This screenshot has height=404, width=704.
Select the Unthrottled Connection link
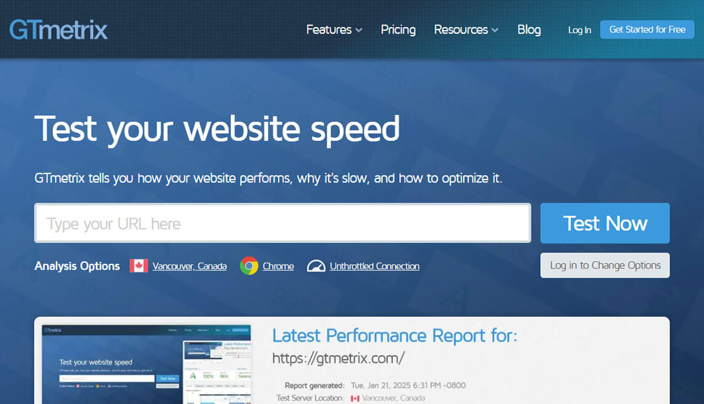pos(374,266)
